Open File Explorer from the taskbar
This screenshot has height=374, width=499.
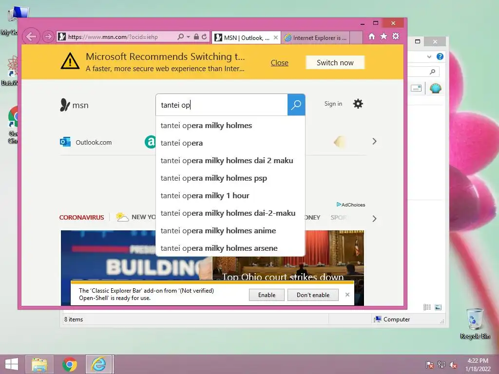coord(39,364)
